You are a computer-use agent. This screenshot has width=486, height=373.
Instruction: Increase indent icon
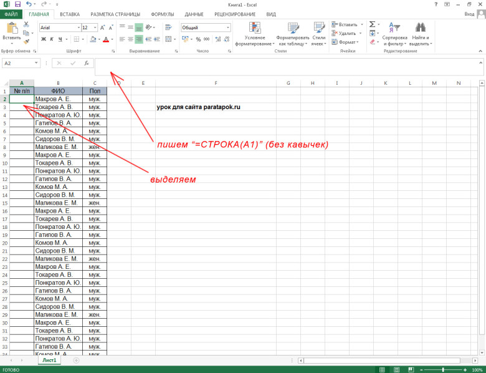click(x=157, y=39)
